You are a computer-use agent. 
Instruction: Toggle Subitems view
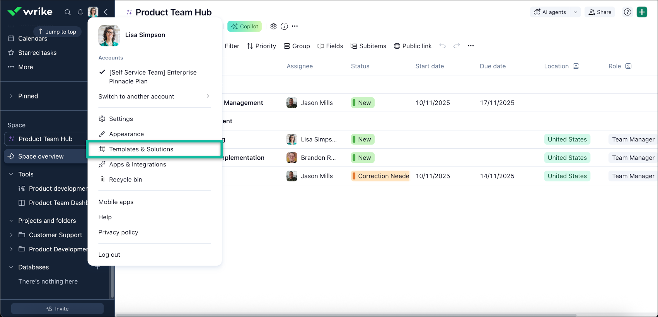click(368, 46)
